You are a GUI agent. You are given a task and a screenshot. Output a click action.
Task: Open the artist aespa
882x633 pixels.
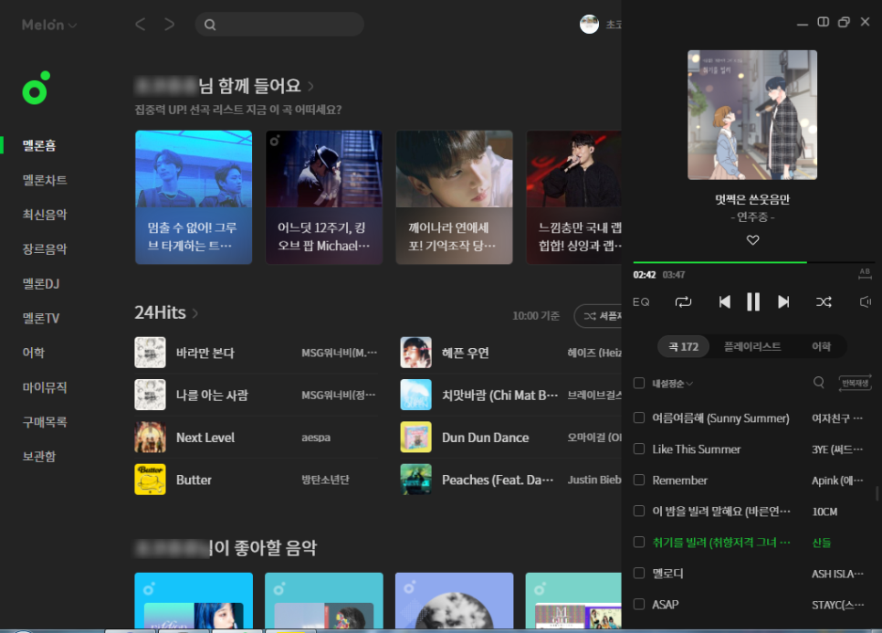(316, 438)
